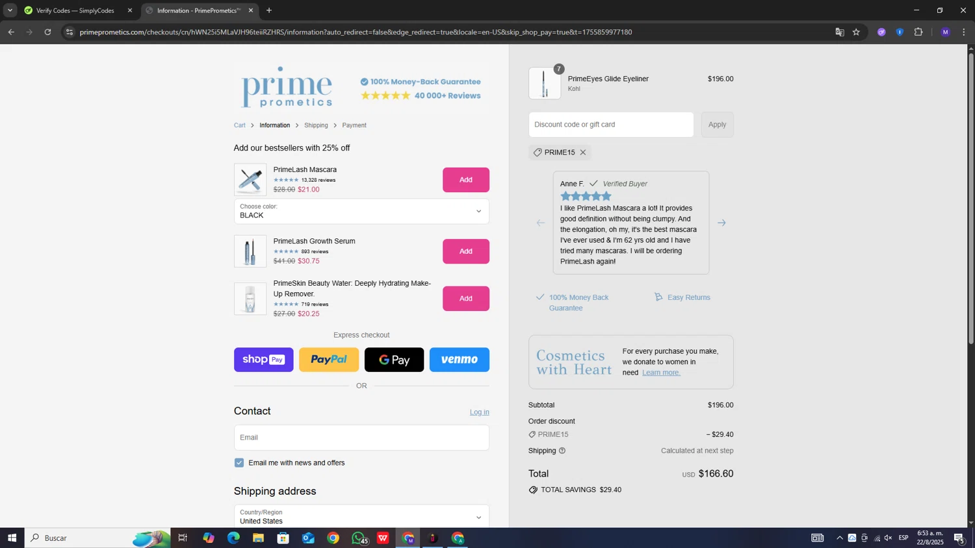Click the 40 000+ Reviews text
975x548 pixels.
[448, 95]
